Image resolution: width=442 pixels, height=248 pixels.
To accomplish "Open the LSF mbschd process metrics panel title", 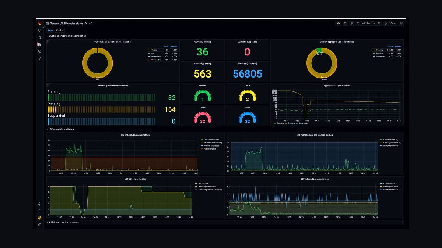I will click(315, 179).
